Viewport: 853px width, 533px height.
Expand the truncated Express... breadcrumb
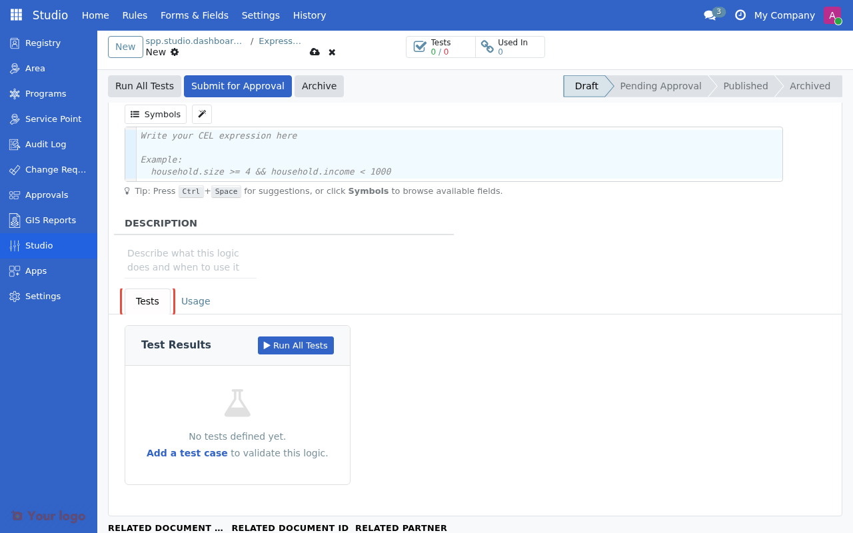point(280,41)
